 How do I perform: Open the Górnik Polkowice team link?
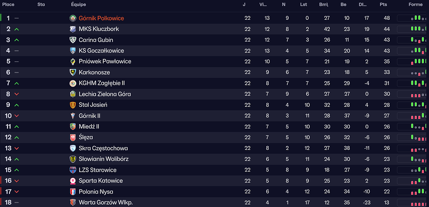click(x=101, y=18)
